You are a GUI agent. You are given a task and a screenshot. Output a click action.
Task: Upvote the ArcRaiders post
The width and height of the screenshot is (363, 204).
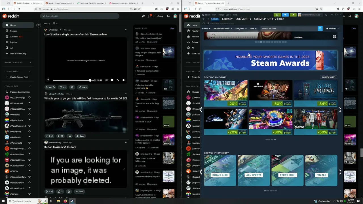point(47,87)
